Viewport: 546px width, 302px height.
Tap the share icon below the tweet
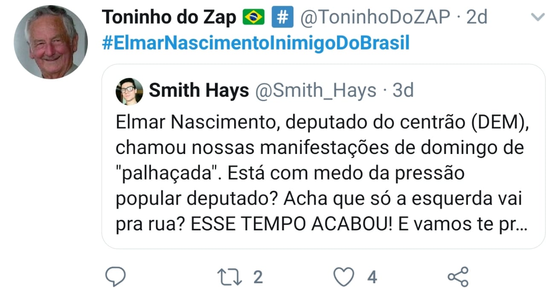point(458,277)
